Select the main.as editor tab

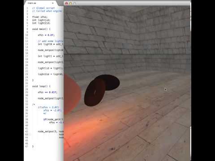click(x=40, y=3)
